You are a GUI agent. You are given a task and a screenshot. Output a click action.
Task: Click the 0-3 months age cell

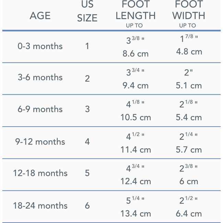point(40,46)
